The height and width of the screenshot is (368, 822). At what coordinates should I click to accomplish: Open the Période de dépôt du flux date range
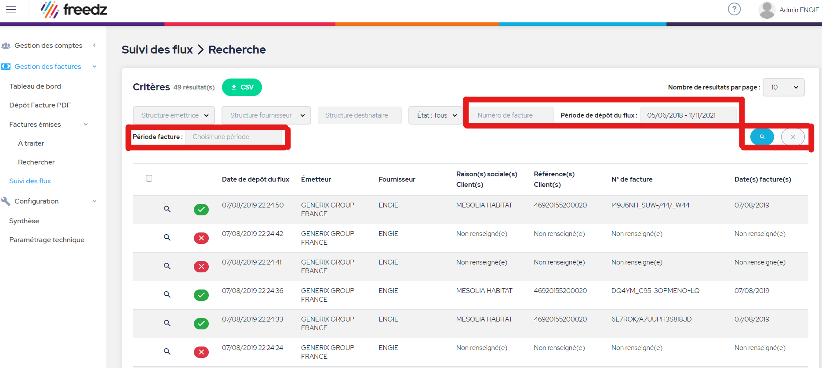[688, 115]
